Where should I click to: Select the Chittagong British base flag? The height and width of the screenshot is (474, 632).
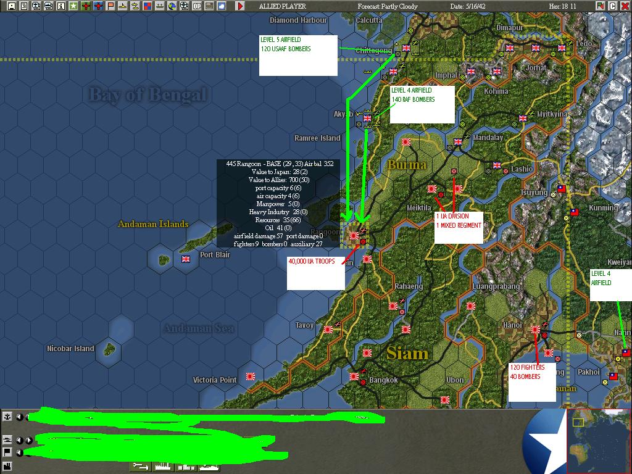406,48
